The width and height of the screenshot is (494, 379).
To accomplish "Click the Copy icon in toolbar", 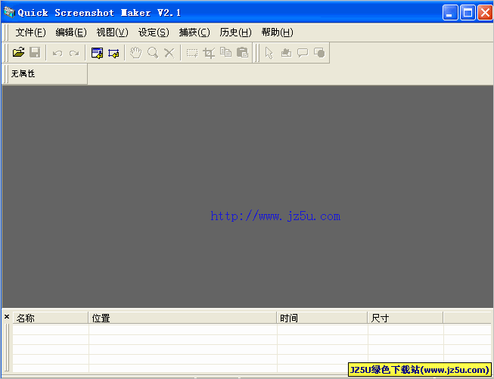I will pyautogui.click(x=225, y=52).
